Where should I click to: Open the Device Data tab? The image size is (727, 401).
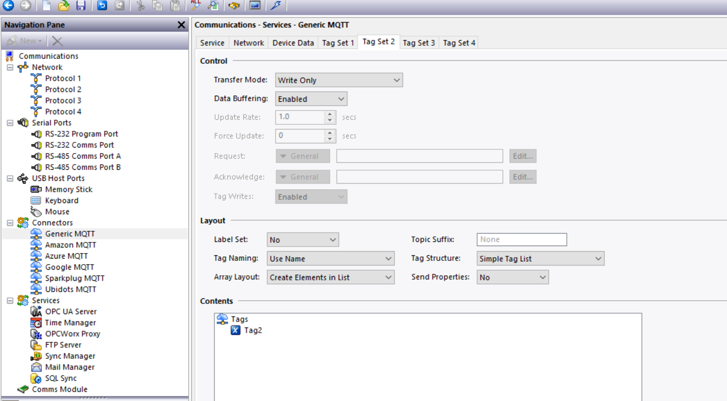click(293, 43)
